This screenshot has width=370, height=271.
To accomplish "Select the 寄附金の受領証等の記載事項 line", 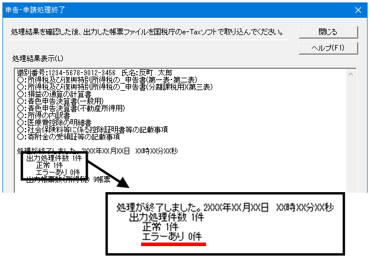I will 68,136.
